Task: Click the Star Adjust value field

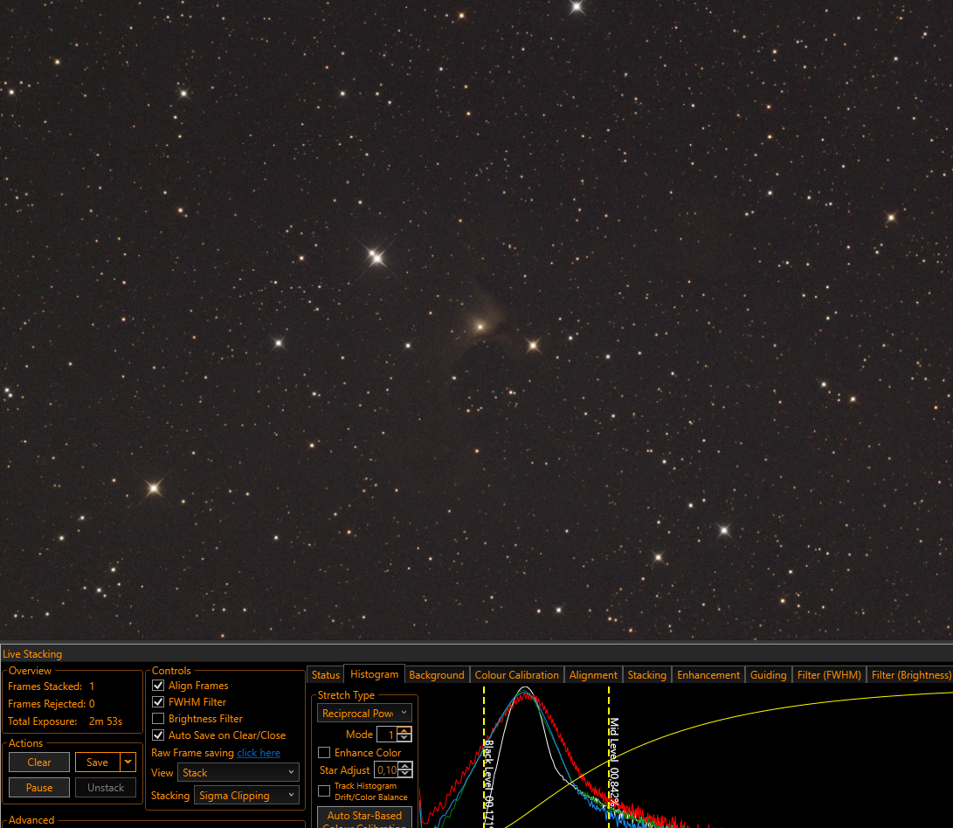Action: (387, 770)
